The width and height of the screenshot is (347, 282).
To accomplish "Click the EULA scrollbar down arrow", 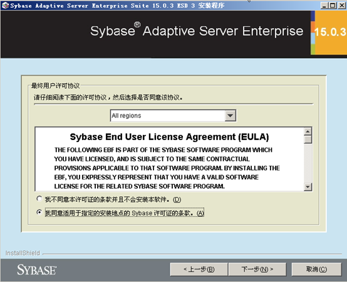I will pos(308,187).
